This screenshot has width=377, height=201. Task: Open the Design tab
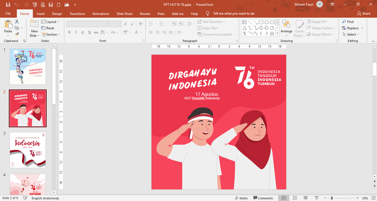coord(57,14)
